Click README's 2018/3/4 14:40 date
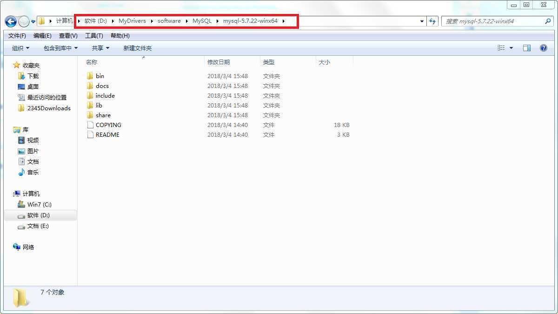Viewport: 558px width, 314px height. click(x=228, y=134)
